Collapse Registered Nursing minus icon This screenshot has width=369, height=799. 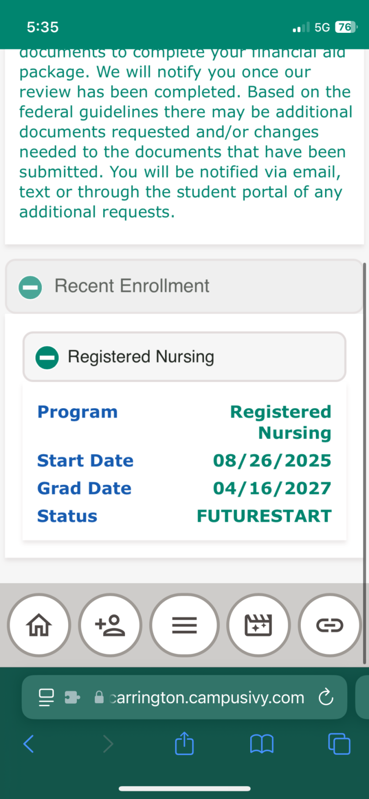pyautogui.click(x=47, y=357)
